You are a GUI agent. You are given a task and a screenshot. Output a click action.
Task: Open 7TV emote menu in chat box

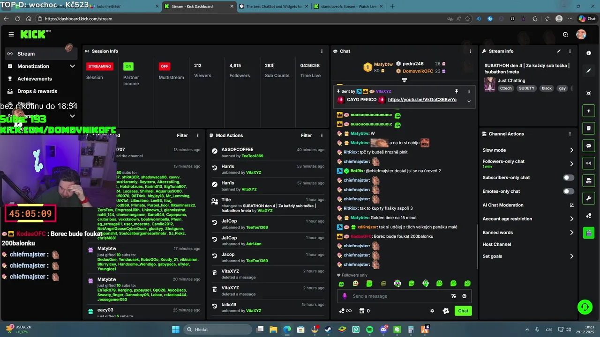click(x=453, y=296)
